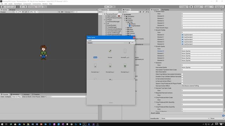The width and height of the screenshot is (225, 126).
Task: Enable Spawn Crop Produced At Player Position
Action: 182,83
